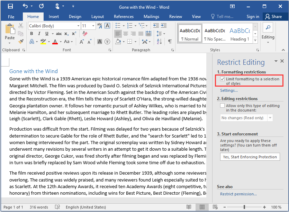The width and height of the screenshot is (289, 212).
Task: Open Font dialog launcher
Action: pos(110,50)
